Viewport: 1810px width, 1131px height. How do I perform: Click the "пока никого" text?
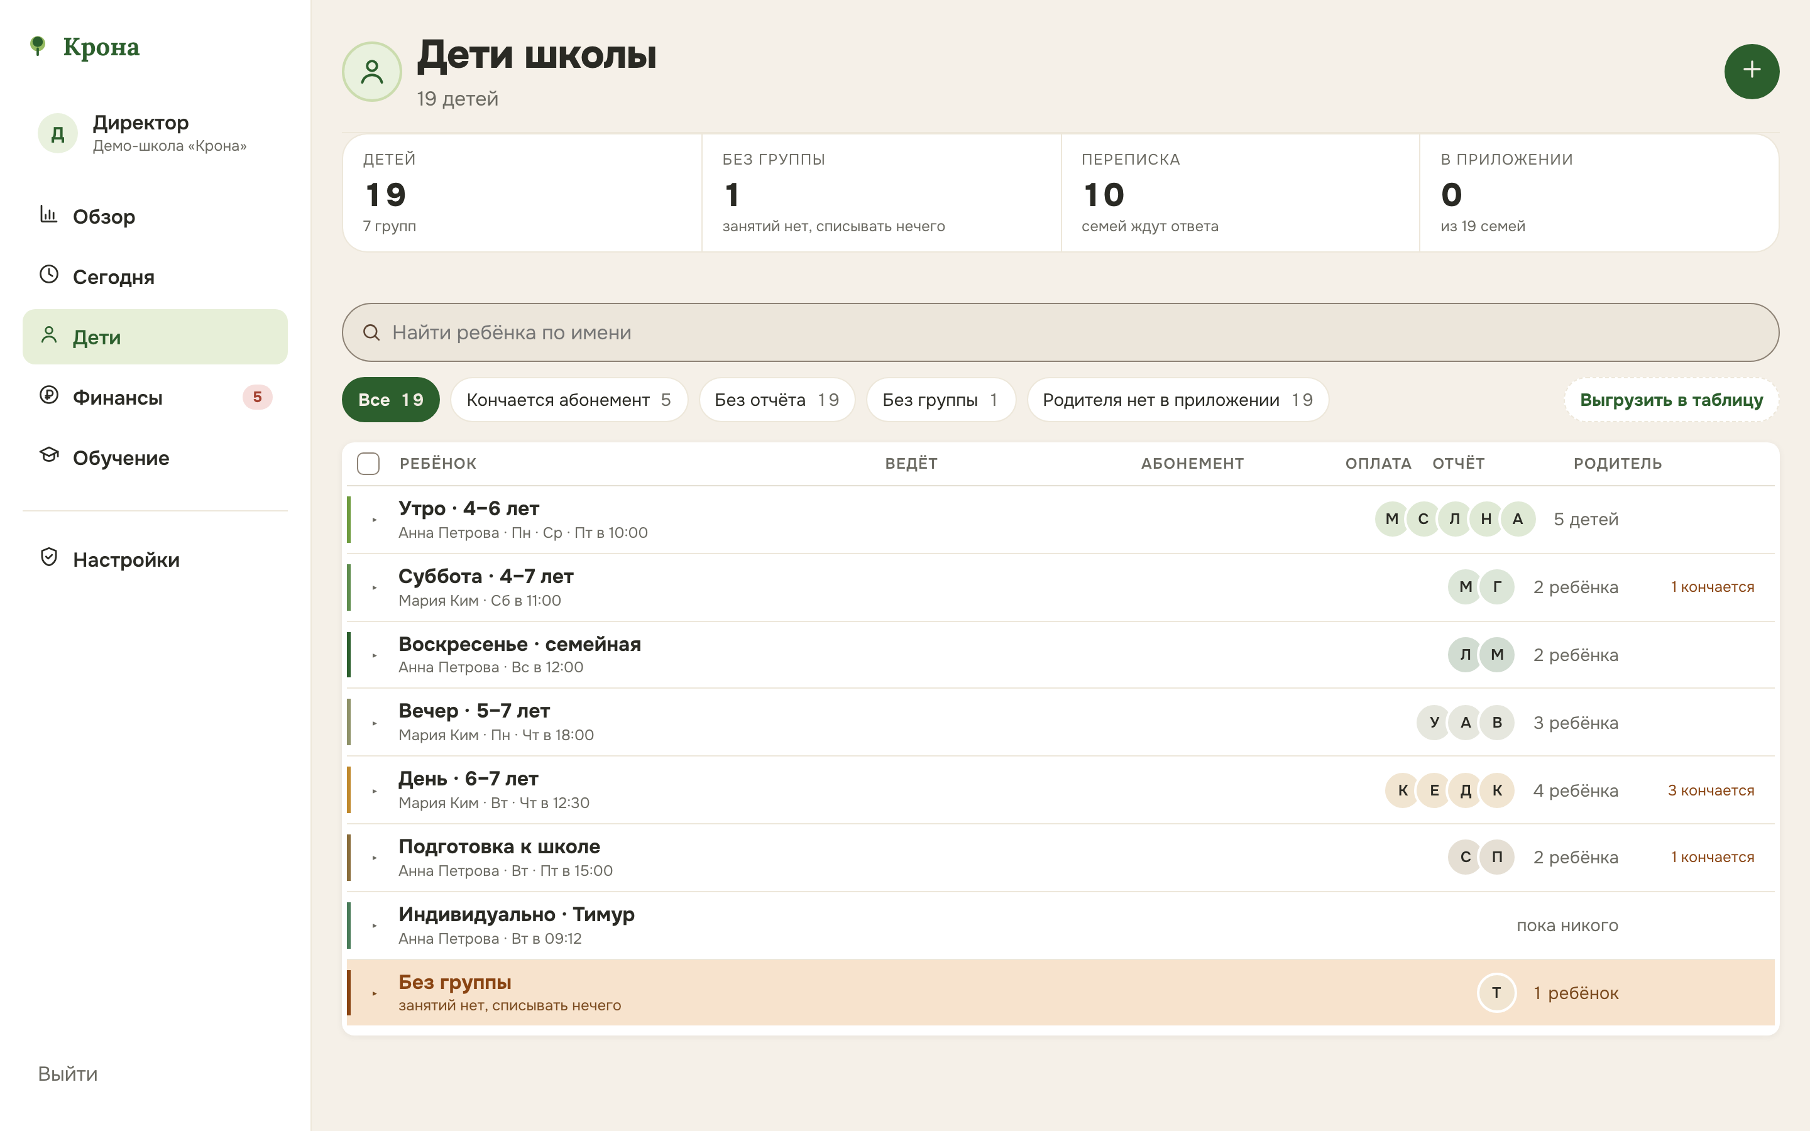(x=1567, y=926)
